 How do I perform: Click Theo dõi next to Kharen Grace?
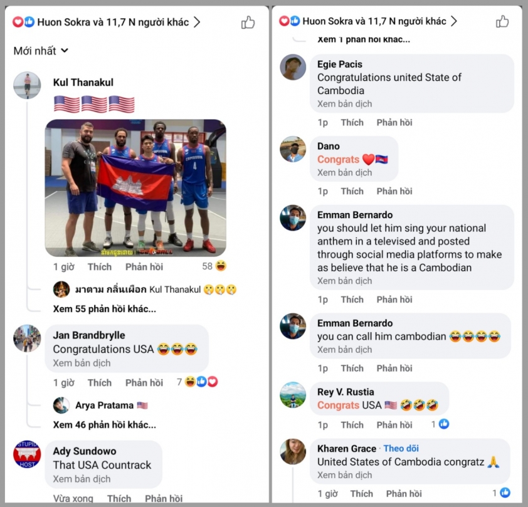click(x=401, y=448)
